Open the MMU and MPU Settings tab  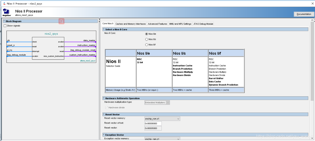[180, 24]
